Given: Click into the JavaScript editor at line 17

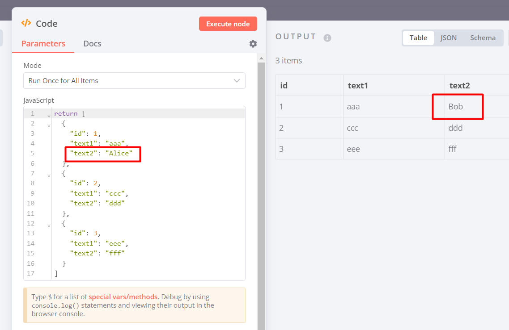Looking at the screenshot, I should coord(134,273).
